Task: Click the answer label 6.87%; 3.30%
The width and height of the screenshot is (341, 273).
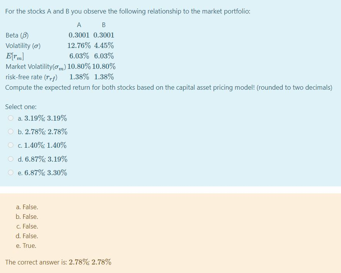Action: (43, 173)
